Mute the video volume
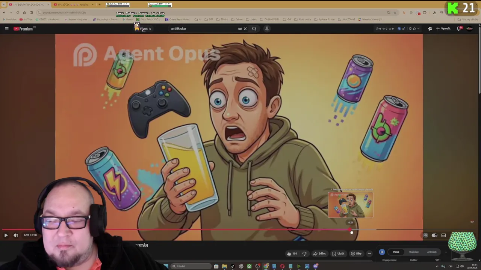 [16, 235]
